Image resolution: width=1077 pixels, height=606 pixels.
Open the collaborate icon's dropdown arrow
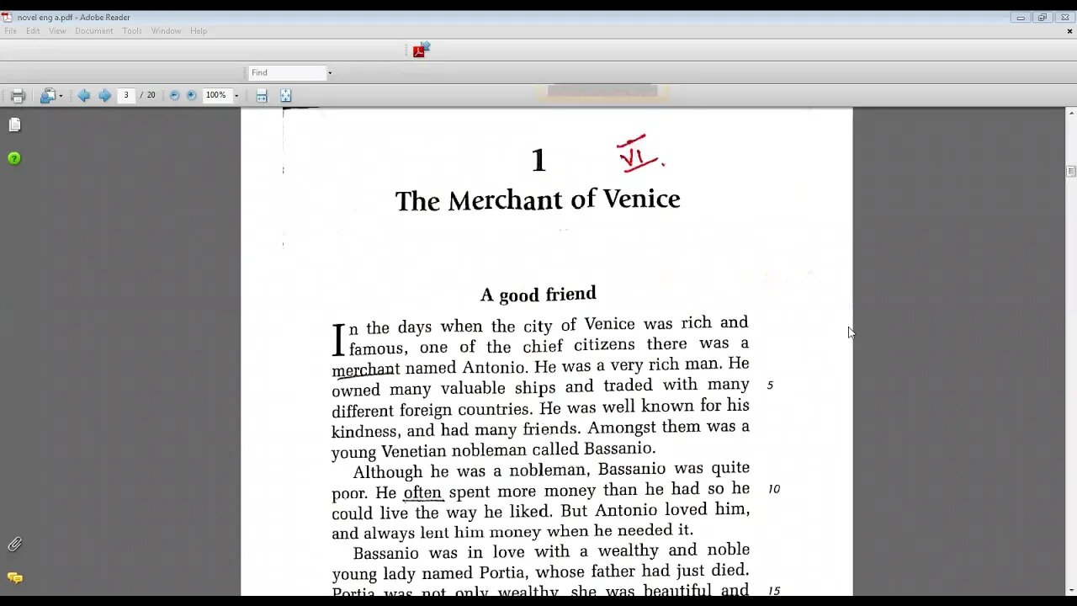pyautogui.click(x=61, y=96)
